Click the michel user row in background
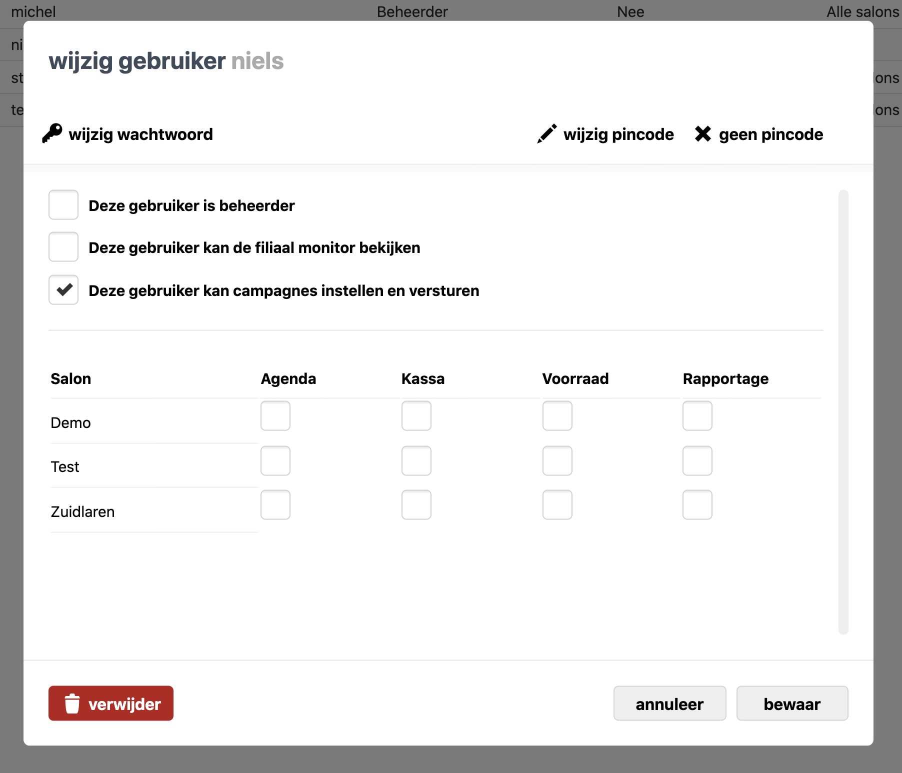This screenshot has height=773, width=902. [33, 11]
